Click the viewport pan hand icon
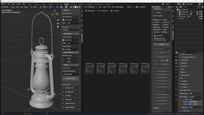 click(x=58, y=23)
